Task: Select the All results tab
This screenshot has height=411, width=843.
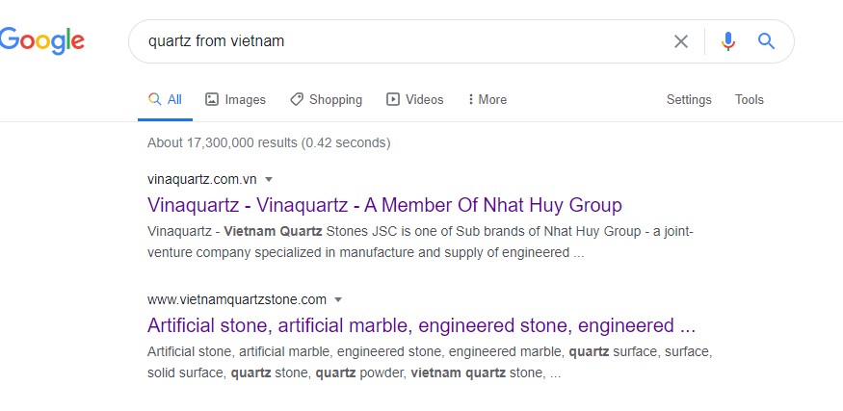Action: (165, 99)
